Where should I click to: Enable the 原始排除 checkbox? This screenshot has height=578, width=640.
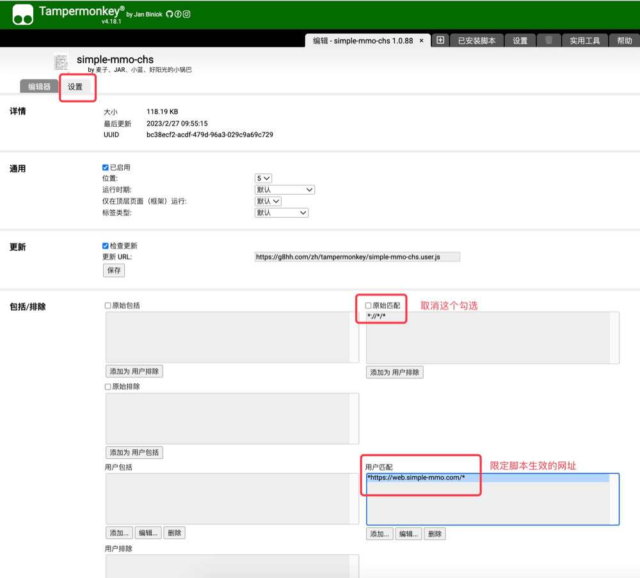pyautogui.click(x=108, y=386)
